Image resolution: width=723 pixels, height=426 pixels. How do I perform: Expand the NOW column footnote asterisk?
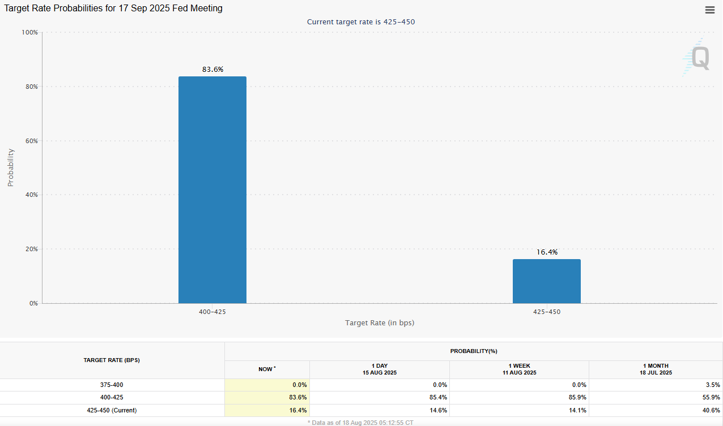click(x=275, y=368)
